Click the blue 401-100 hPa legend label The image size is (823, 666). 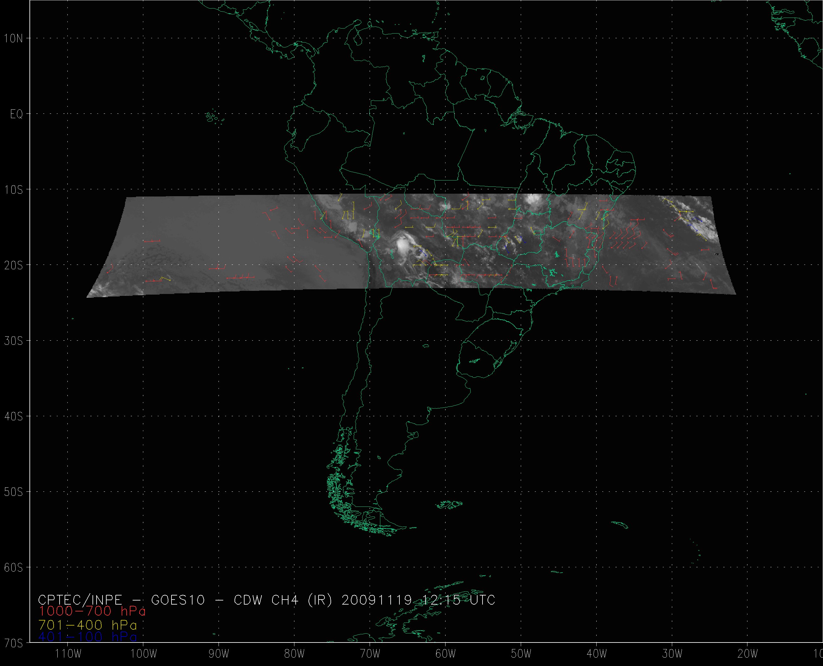click(87, 637)
